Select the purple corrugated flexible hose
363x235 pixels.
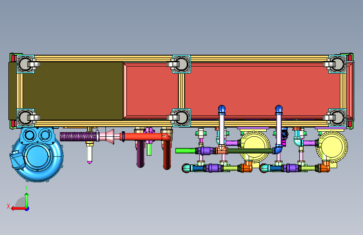78,137
